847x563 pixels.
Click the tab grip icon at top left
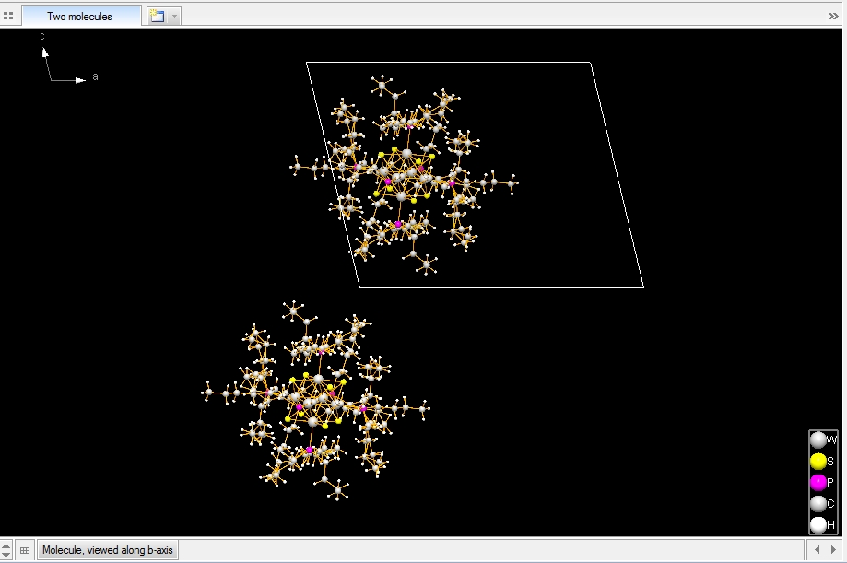tap(8, 16)
